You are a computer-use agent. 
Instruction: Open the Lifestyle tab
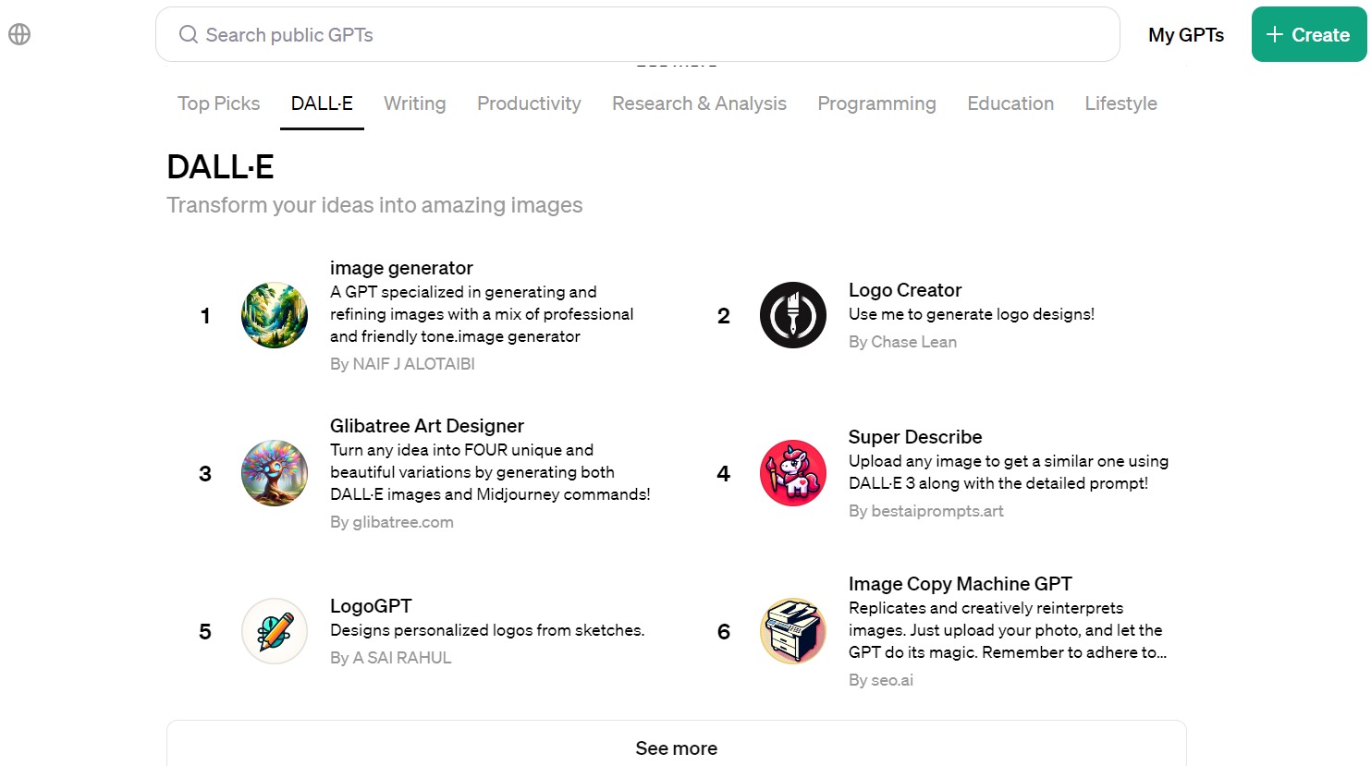click(1120, 103)
